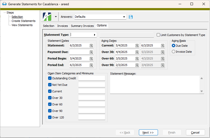Switch to the Invoices tab
Viewport: 210px width, 138px height.
[63, 26]
